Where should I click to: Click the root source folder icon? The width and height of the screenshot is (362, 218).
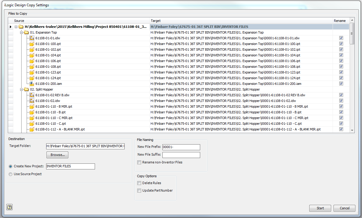[x=21, y=27]
